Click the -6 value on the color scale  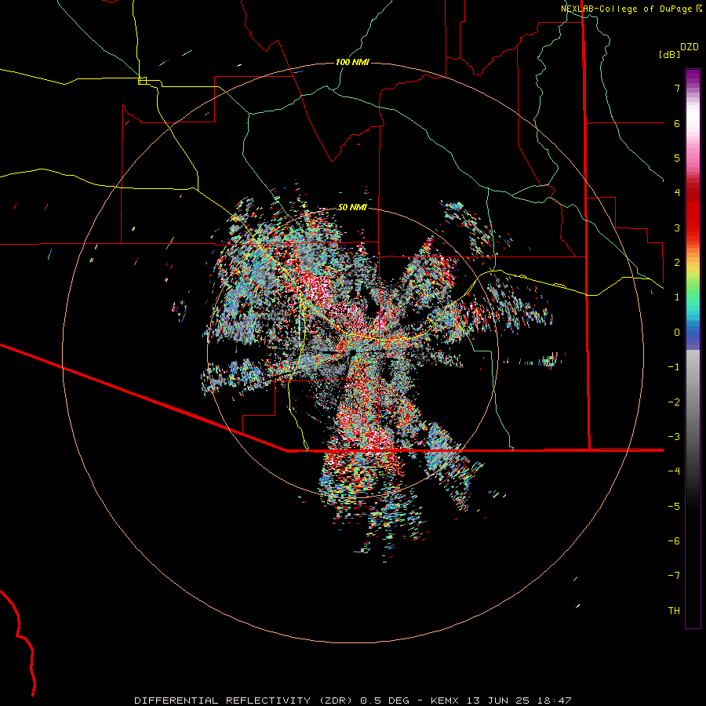click(x=674, y=541)
